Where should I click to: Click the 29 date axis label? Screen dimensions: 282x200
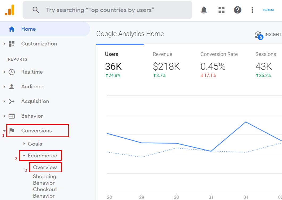[x=142, y=197]
